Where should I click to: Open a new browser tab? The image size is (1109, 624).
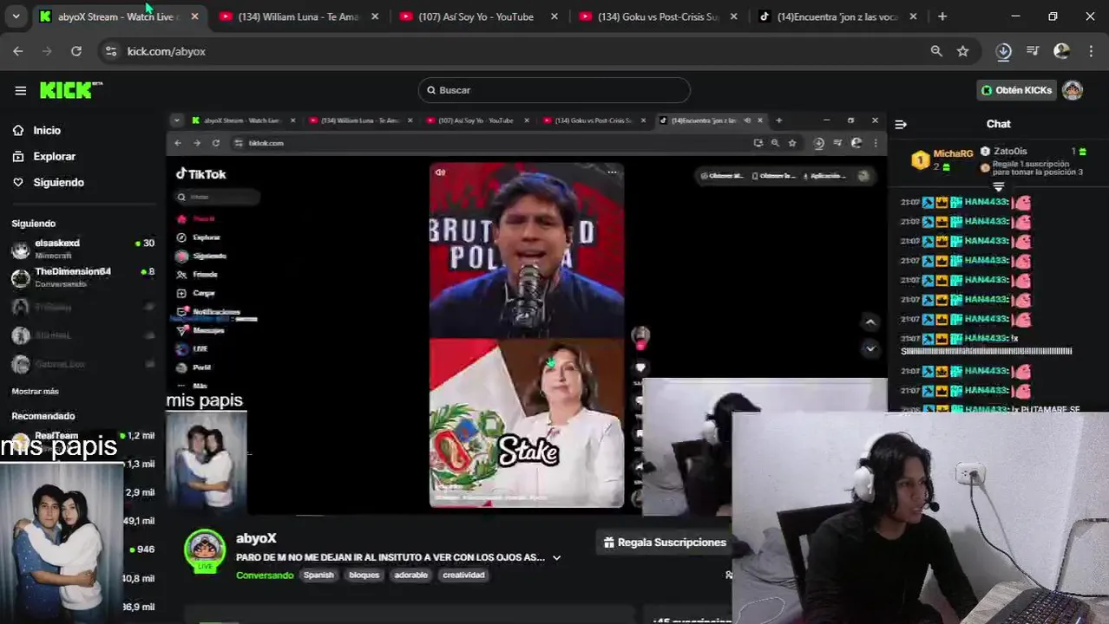coord(942,16)
